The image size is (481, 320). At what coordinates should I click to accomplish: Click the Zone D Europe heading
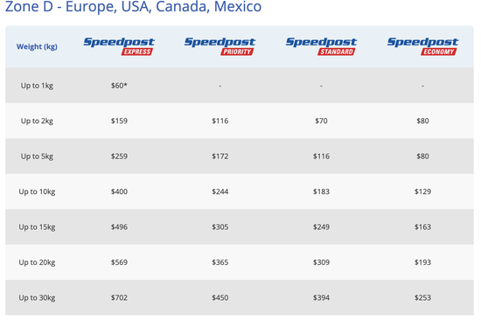[134, 6]
